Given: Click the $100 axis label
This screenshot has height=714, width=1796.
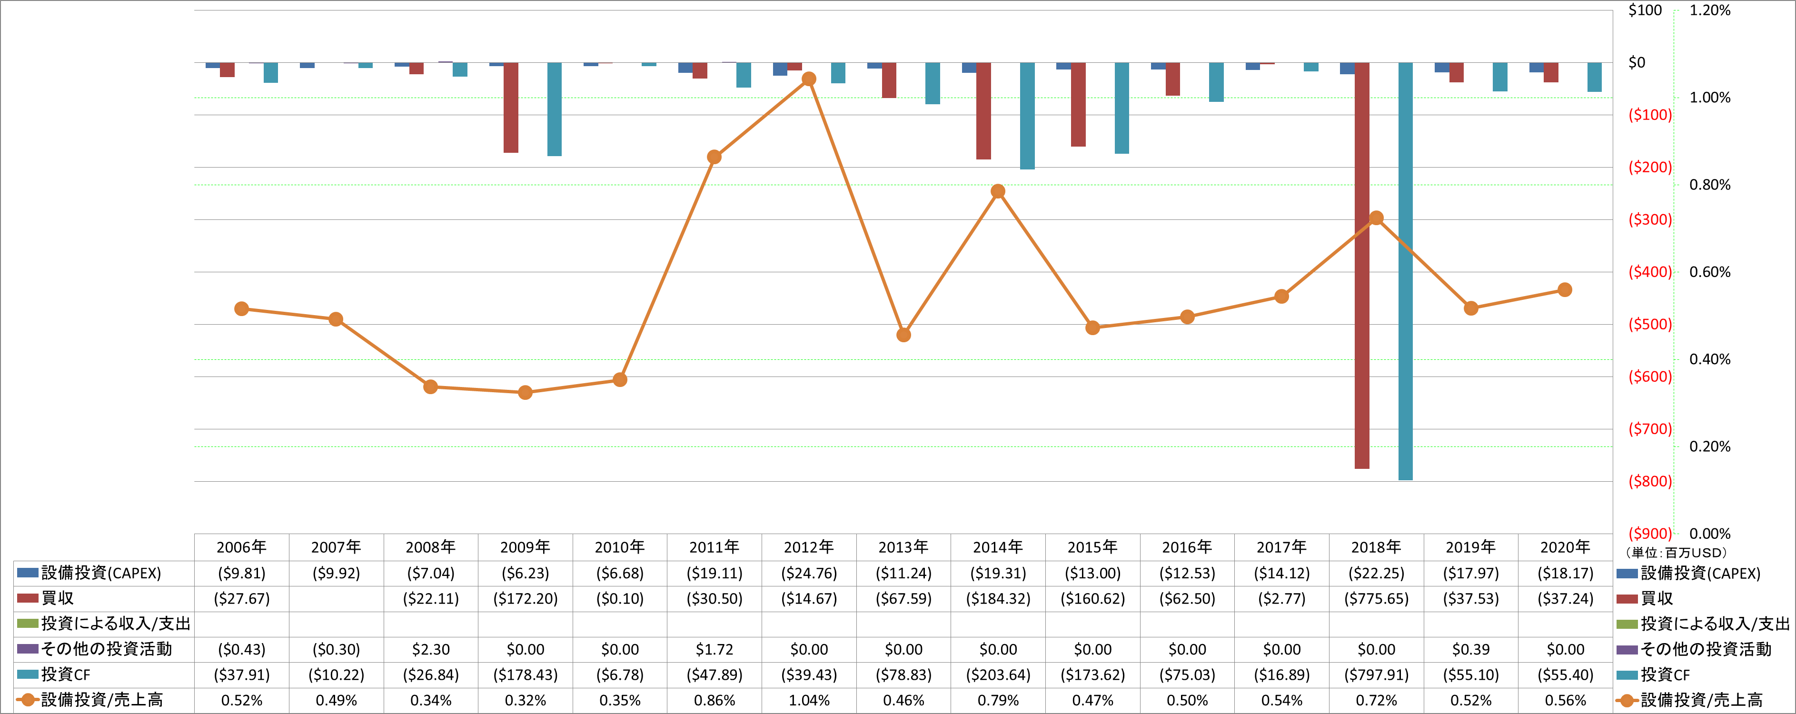Looking at the screenshot, I should (x=1645, y=10).
